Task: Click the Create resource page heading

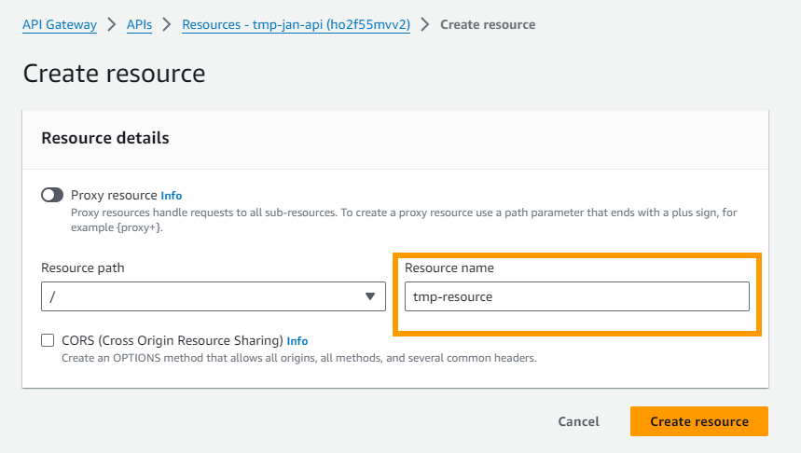Action: (114, 74)
